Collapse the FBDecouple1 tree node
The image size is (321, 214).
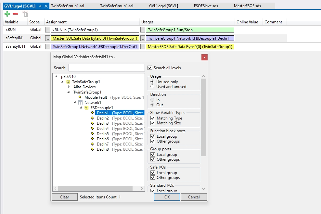(81, 108)
